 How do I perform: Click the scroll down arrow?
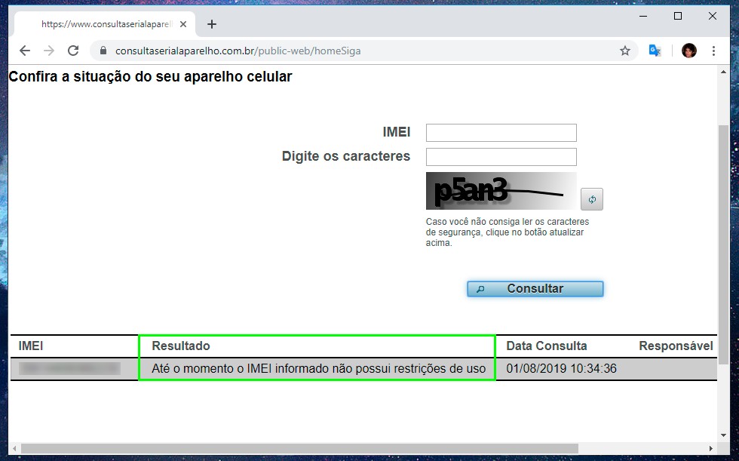(x=723, y=435)
